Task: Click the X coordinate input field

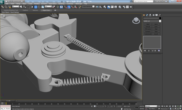Action: [x=101, y=106]
